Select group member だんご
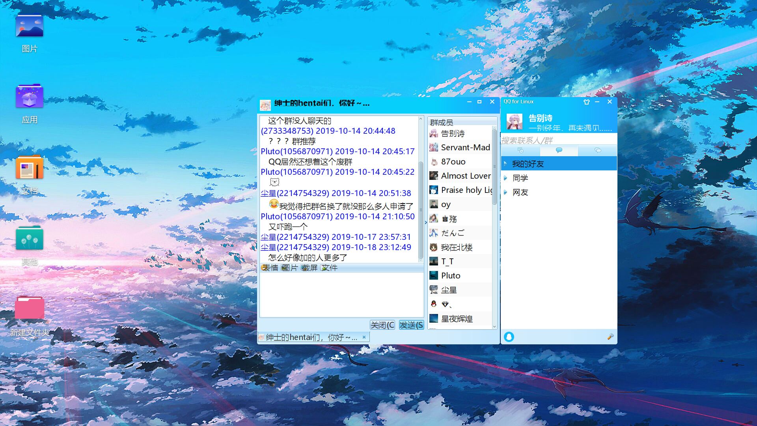The width and height of the screenshot is (757, 426). (x=460, y=233)
